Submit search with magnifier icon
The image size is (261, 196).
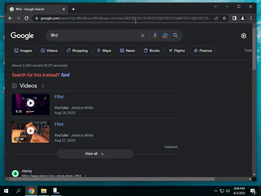point(175,35)
